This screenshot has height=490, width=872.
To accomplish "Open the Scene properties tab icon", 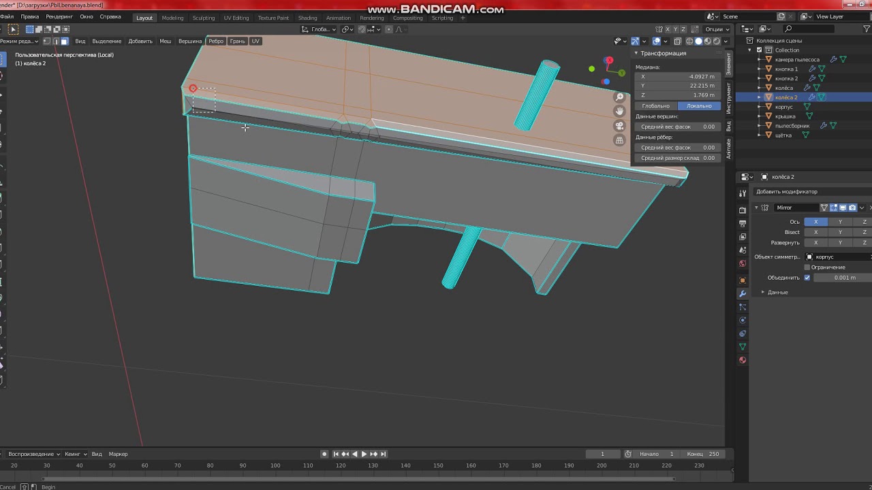I will click(743, 250).
